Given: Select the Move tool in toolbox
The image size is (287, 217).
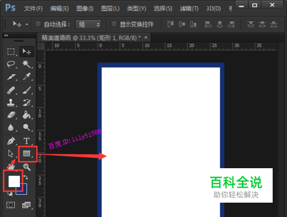Looking at the screenshot, I should [27, 52].
